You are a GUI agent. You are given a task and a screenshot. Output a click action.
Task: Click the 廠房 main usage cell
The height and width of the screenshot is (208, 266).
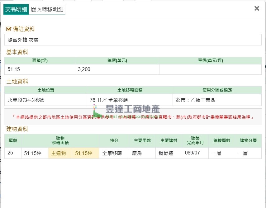(142, 153)
